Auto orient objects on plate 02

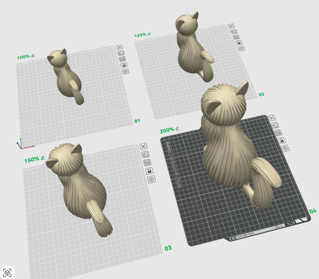coord(234,31)
